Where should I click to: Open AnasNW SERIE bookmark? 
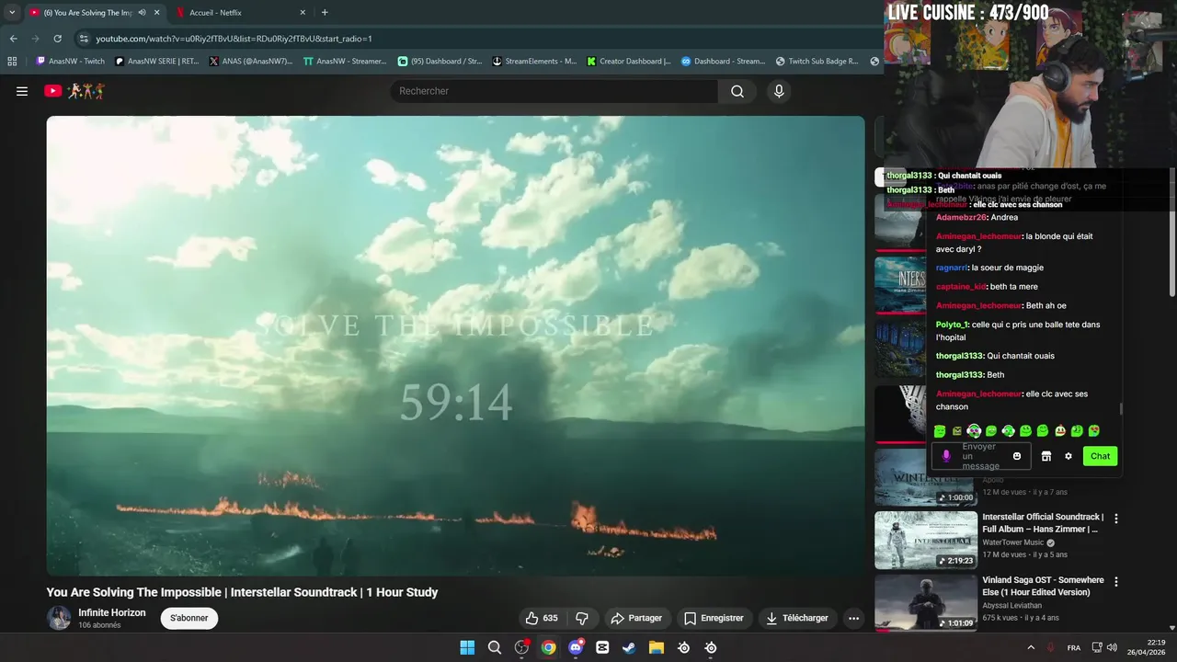[157, 62]
